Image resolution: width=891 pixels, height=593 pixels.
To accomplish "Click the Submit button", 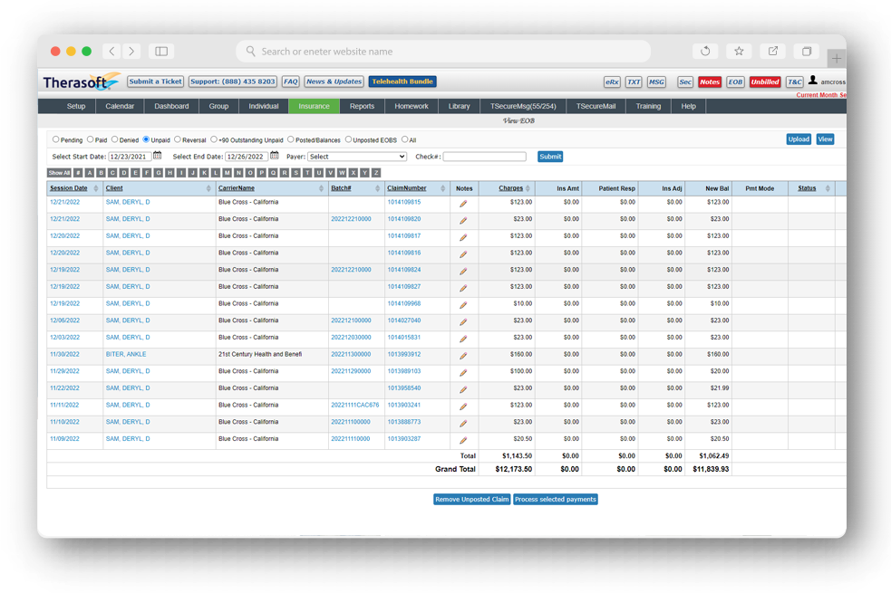I will click(x=550, y=157).
